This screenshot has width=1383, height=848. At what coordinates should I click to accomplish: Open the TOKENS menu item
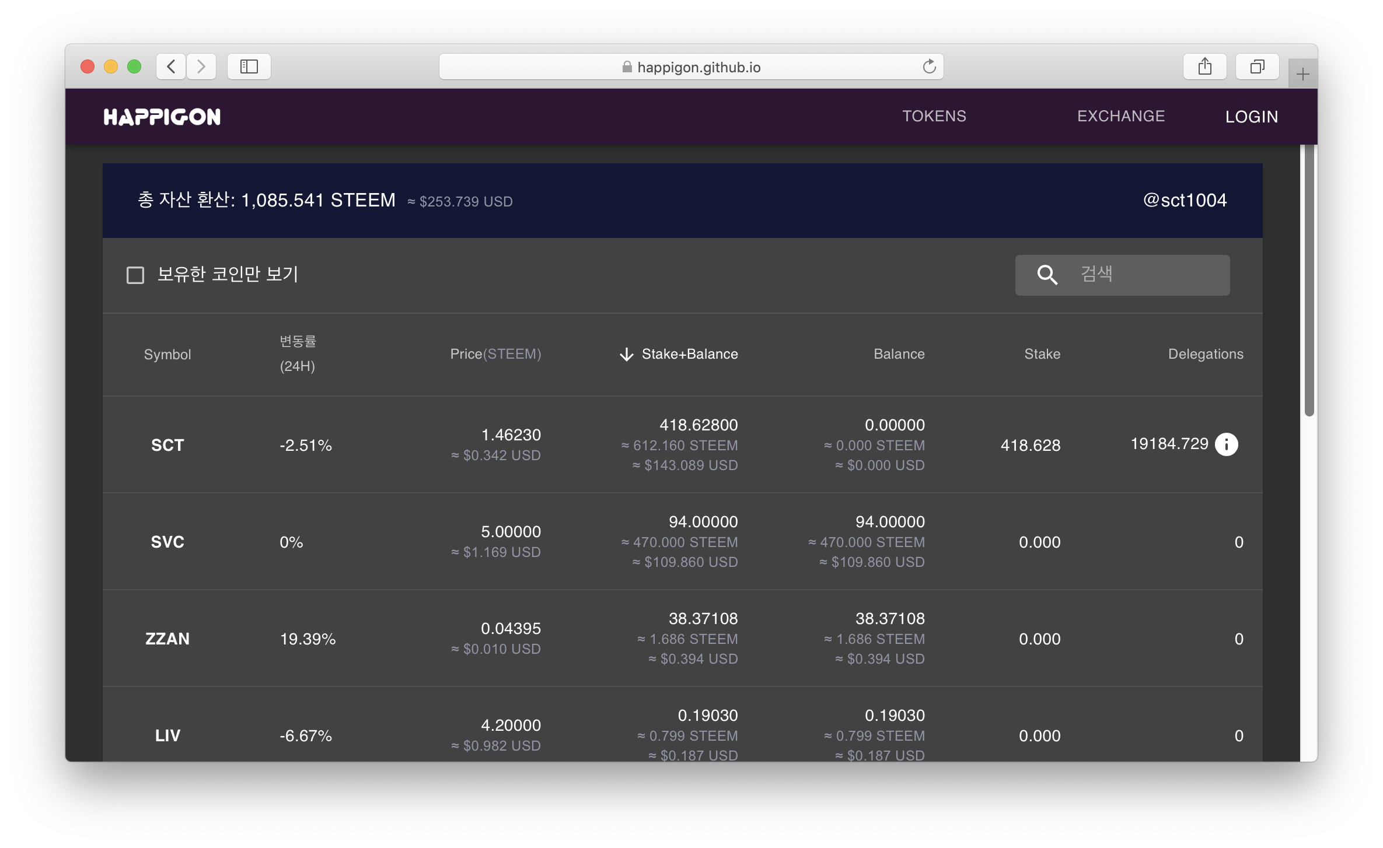tap(934, 116)
